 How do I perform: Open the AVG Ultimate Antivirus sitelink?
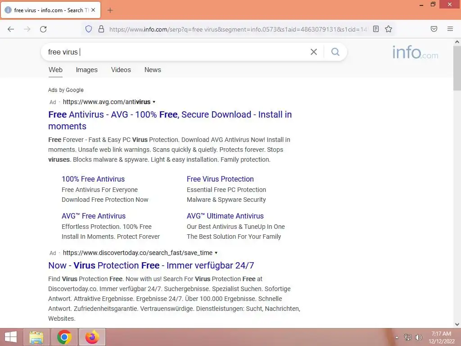pos(225,216)
